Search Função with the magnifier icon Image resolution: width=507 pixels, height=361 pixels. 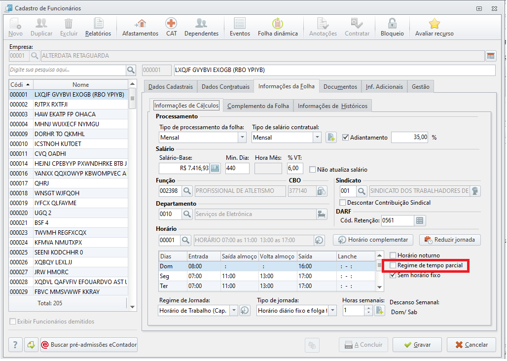pyautogui.click(x=187, y=191)
